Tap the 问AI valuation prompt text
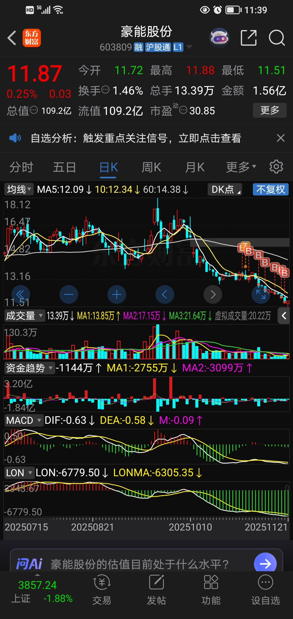This screenshot has height=619, width=293. 139,564
